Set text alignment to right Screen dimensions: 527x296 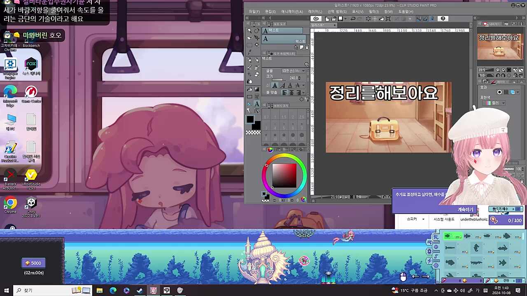(299, 92)
